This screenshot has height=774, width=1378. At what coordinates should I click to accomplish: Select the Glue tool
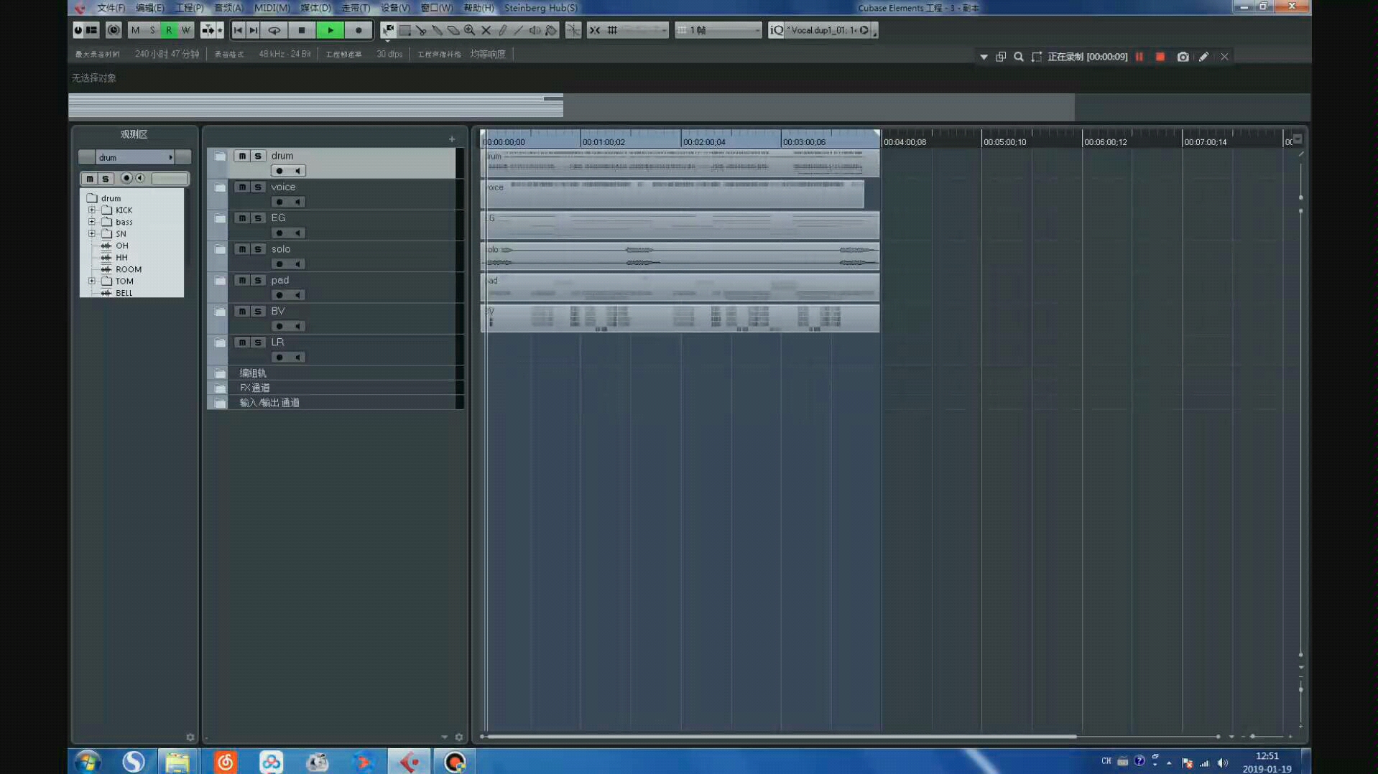click(x=437, y=30)
